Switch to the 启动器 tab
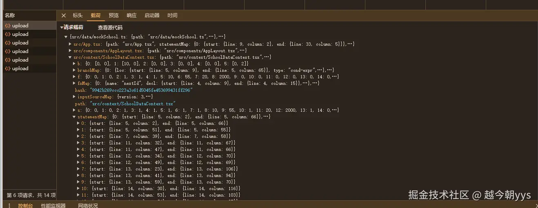The height and width of the screenshot is (208, 538). tap(152, 15)
